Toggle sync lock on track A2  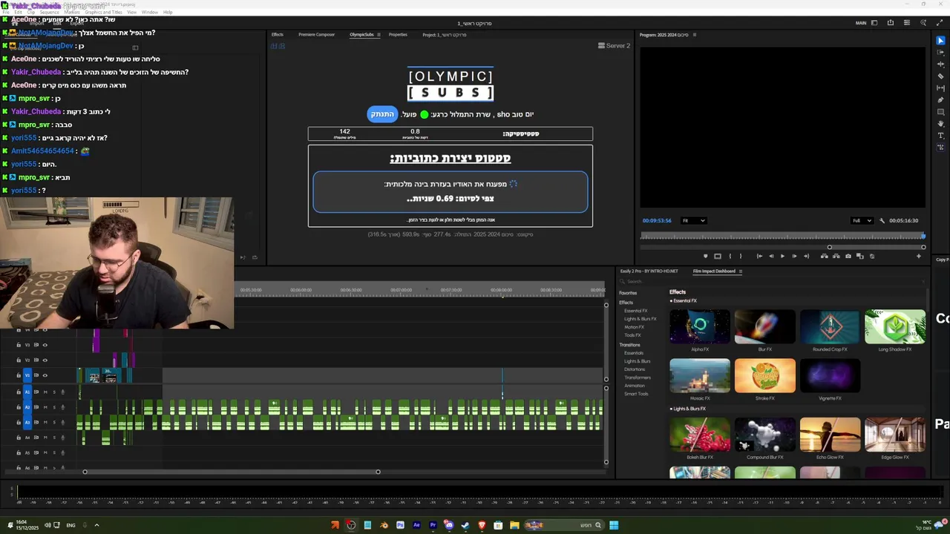36,407
